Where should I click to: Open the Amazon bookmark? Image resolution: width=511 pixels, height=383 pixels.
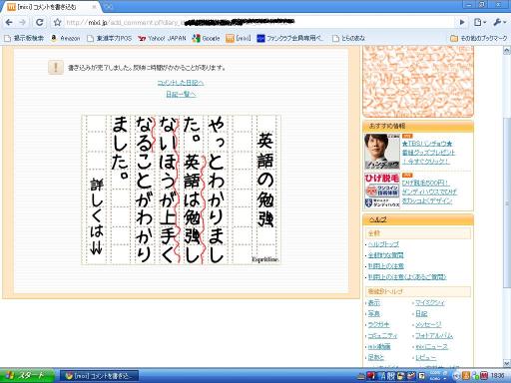pos(66,38)
